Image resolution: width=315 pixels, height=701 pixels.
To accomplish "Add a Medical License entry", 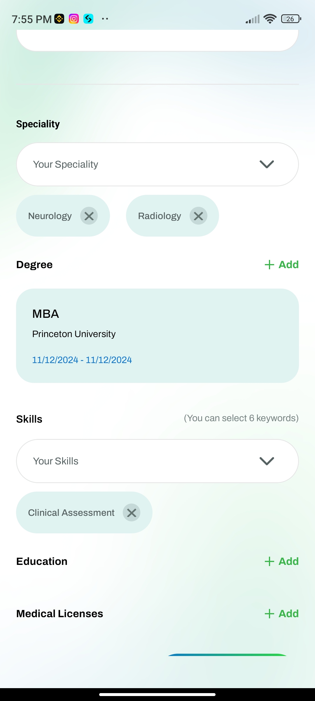I will tap(282, 614).
